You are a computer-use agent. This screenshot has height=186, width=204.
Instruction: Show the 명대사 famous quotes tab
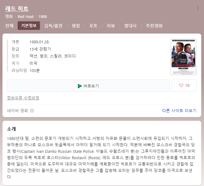point(130,26)
